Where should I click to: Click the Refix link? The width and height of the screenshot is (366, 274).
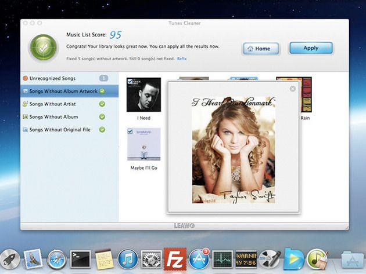182,59
